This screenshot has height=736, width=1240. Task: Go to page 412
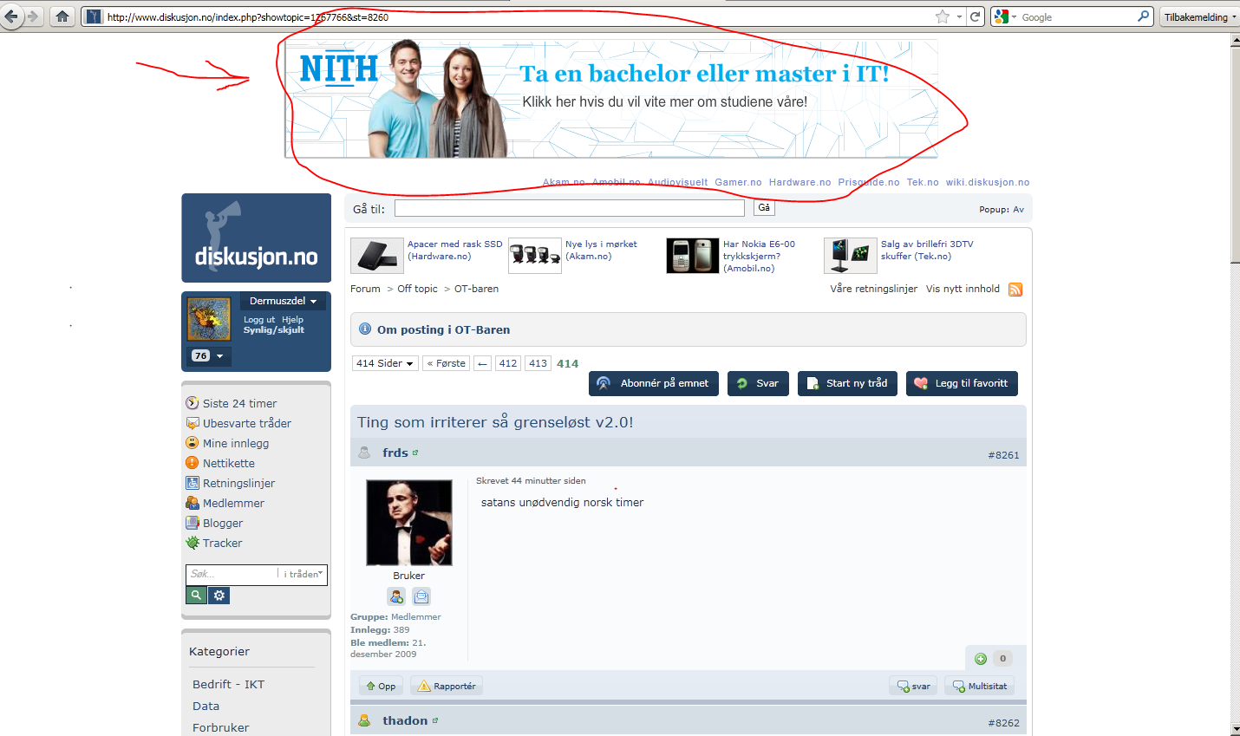[508, 363]
